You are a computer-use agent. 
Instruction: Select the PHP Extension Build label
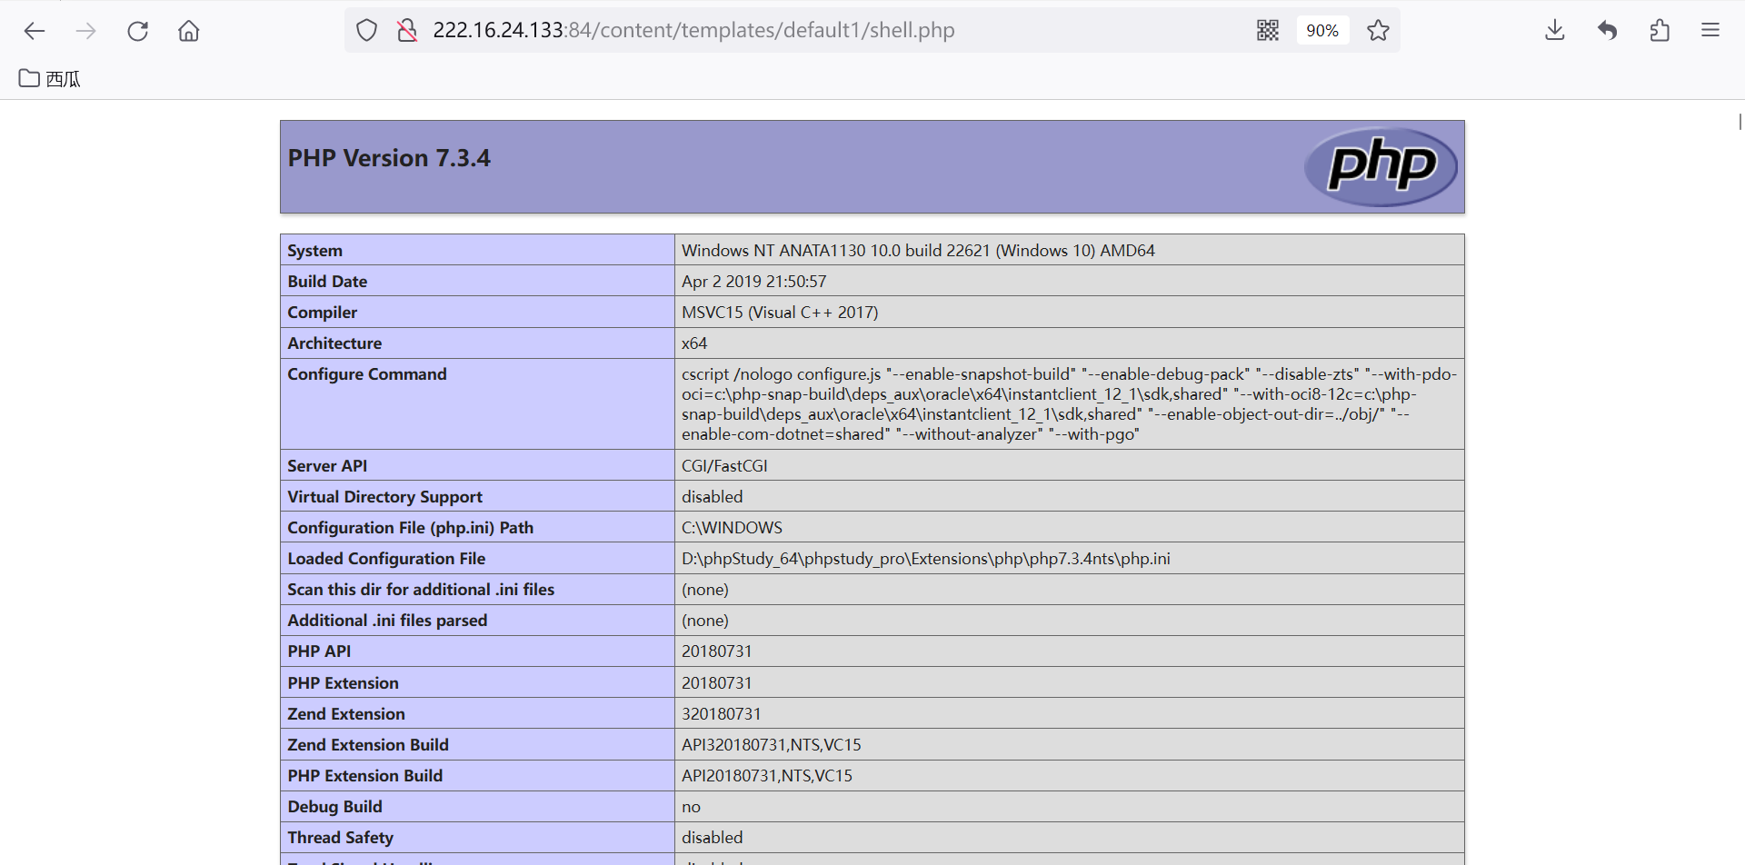(365, 776)
